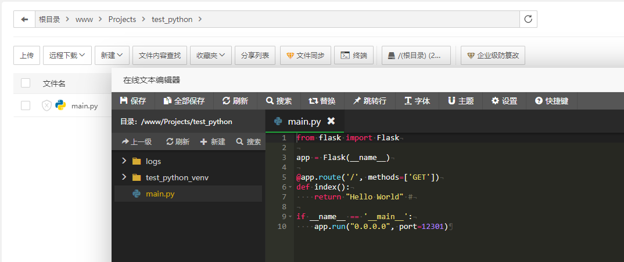This screenshot has height=262, width=624.
Task: Tick the checkbox for main.py row
Action: (x=26, y=105)
